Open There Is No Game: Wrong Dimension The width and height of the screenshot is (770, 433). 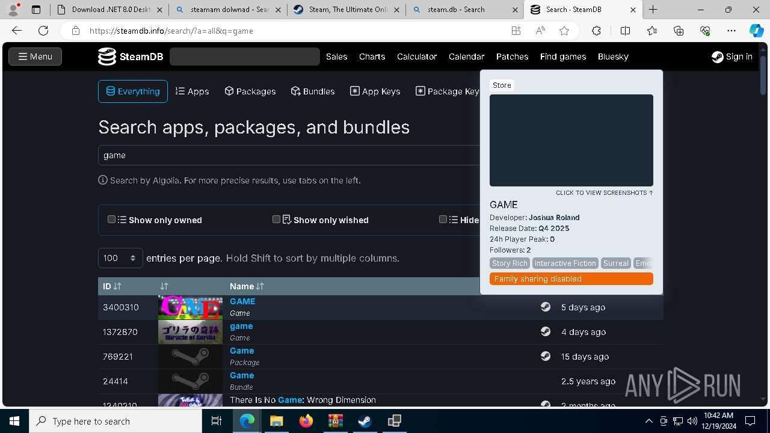pyautogui.click(x=303, y=400)
